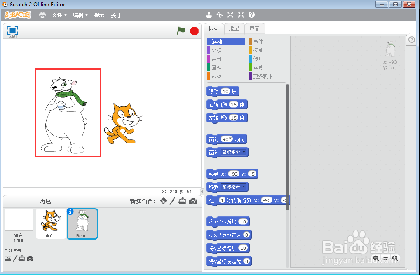Collapse the stage with small arrow
The width and height of the screenshot is (420, 275).
click(202, 191)
